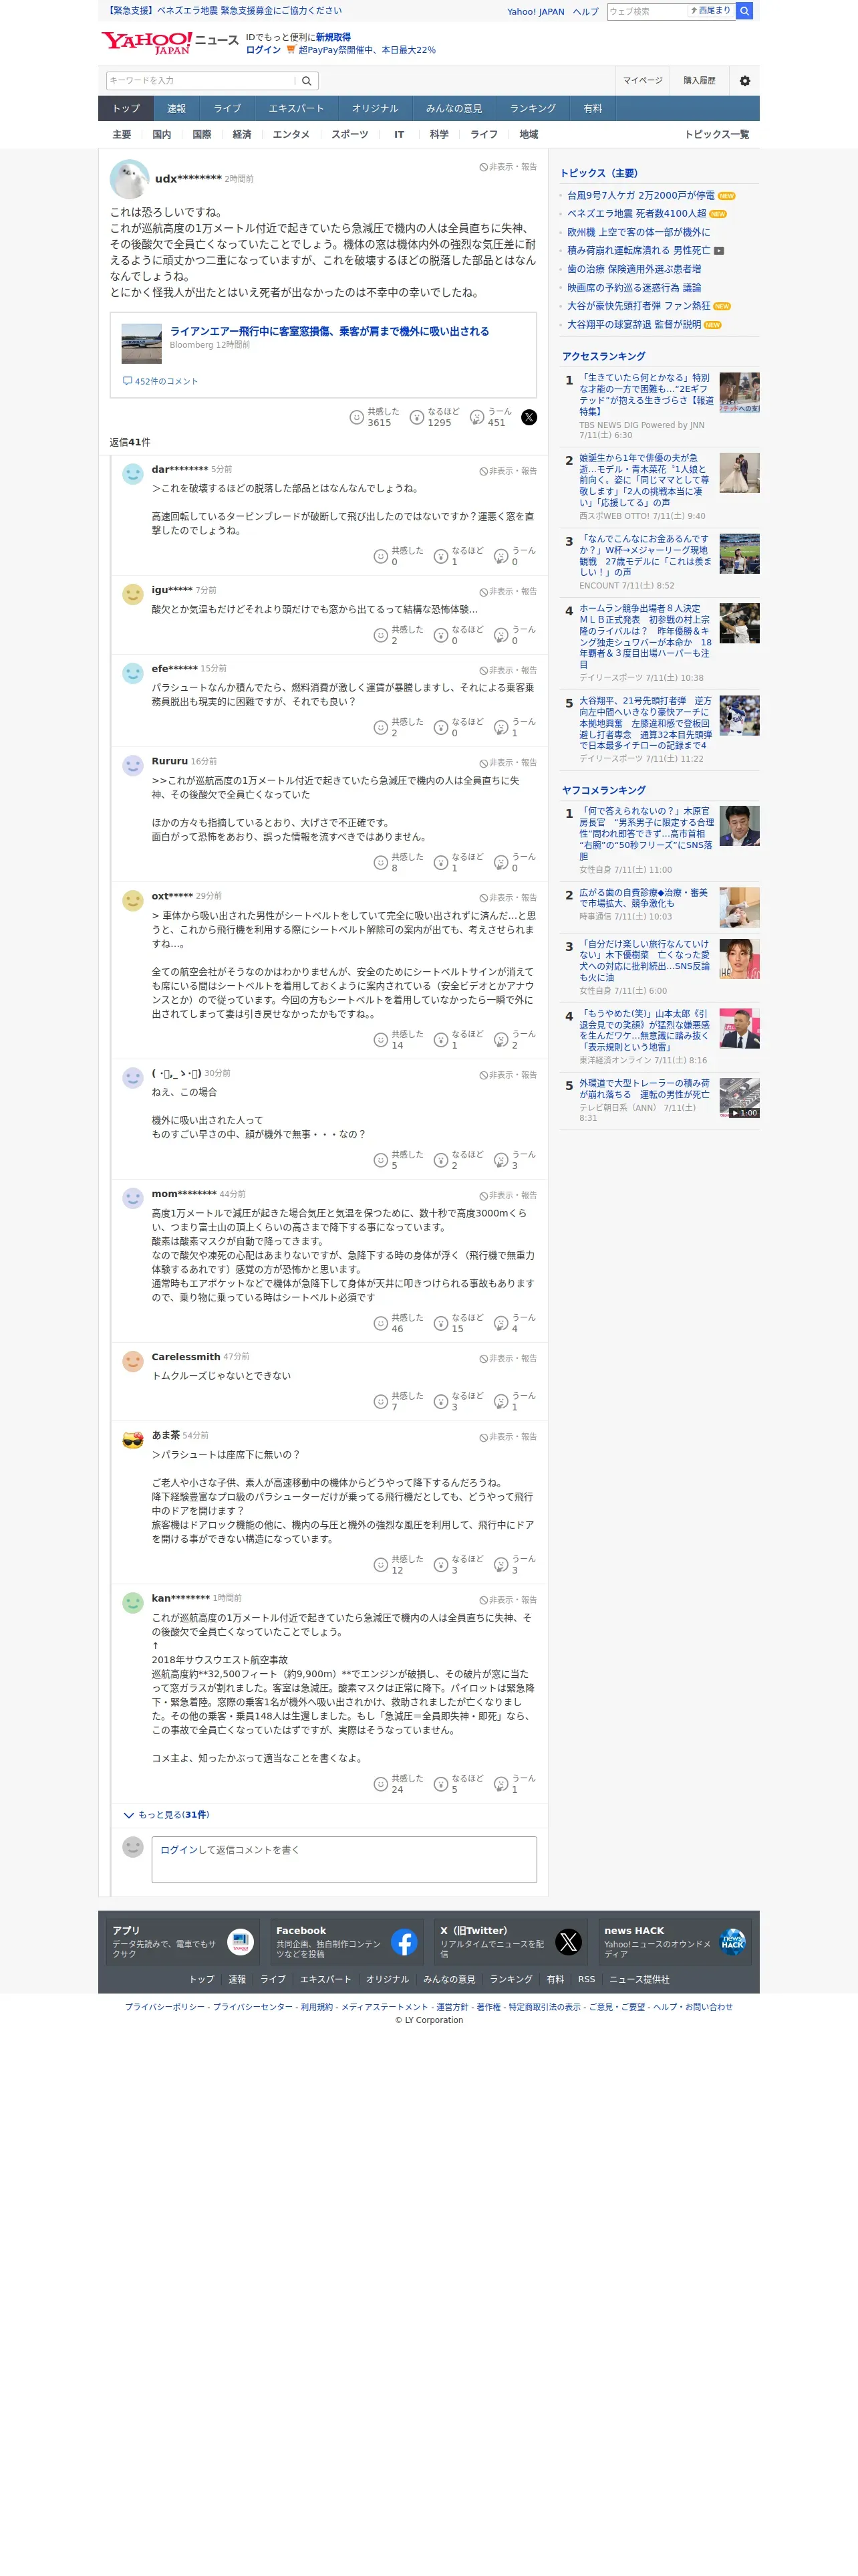Viewport: 858px width, 2576px height.
Task: Switch to the ランキング tab
Action: click(x=533, y=108)
